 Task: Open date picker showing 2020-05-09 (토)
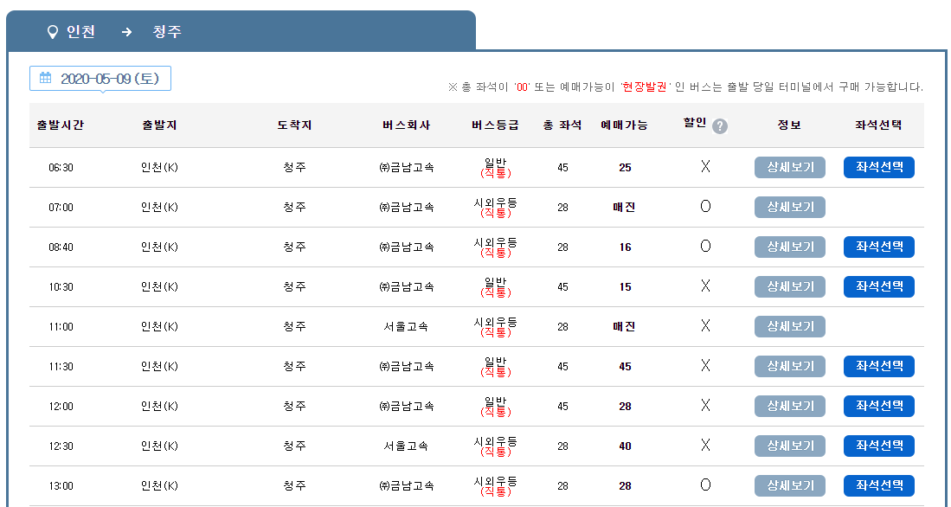pyautogui.click(x=100, y=78)
